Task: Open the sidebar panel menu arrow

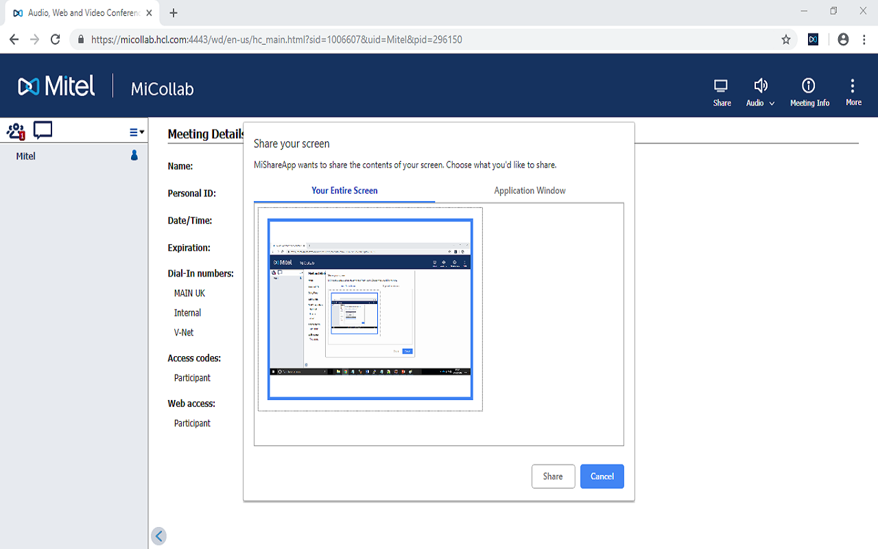Action: tap(137, 130)
